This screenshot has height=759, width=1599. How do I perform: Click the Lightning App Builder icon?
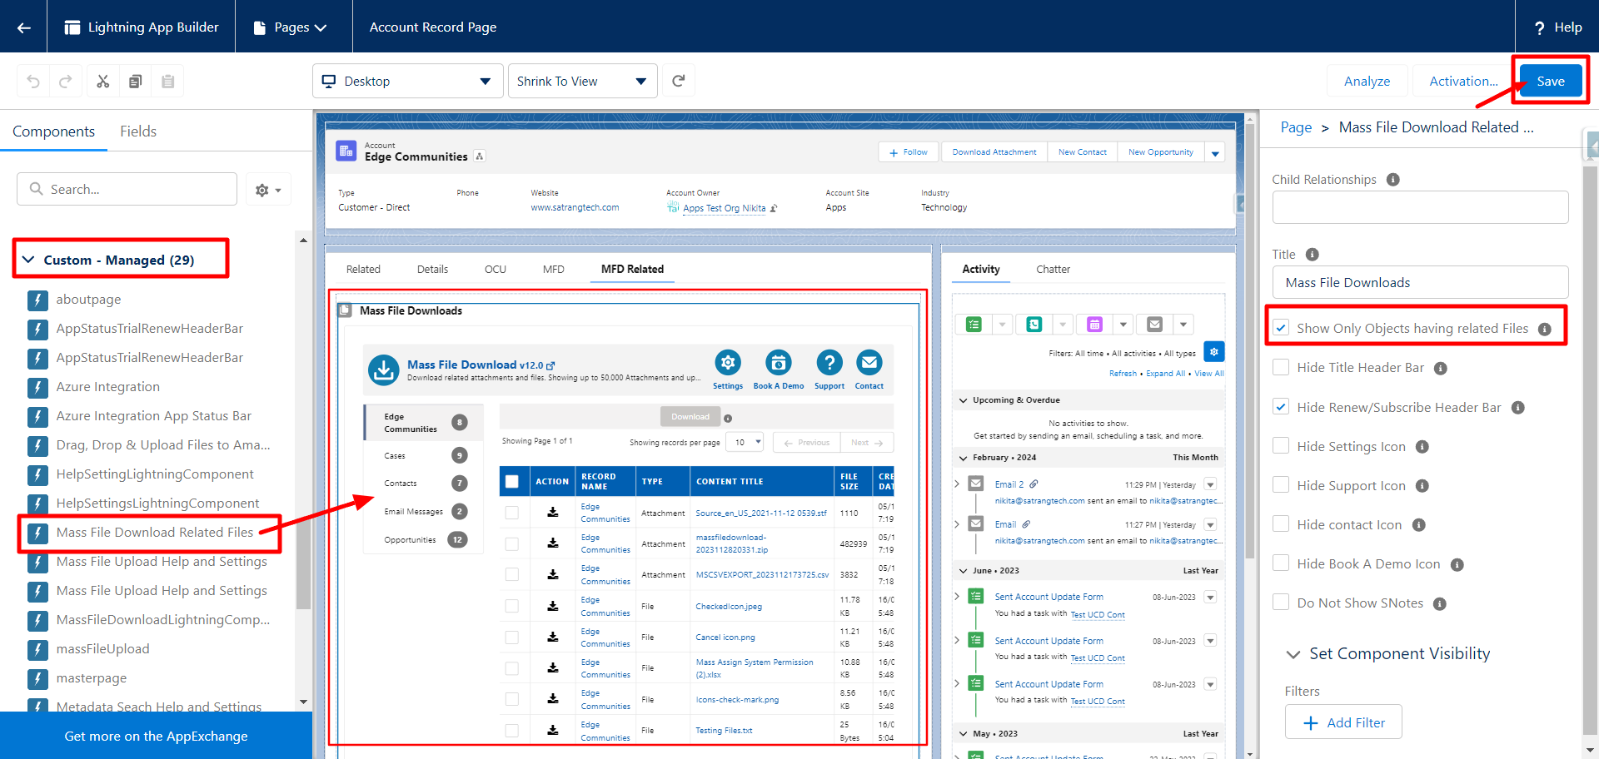pyautogui.click(x=72, y=27)
